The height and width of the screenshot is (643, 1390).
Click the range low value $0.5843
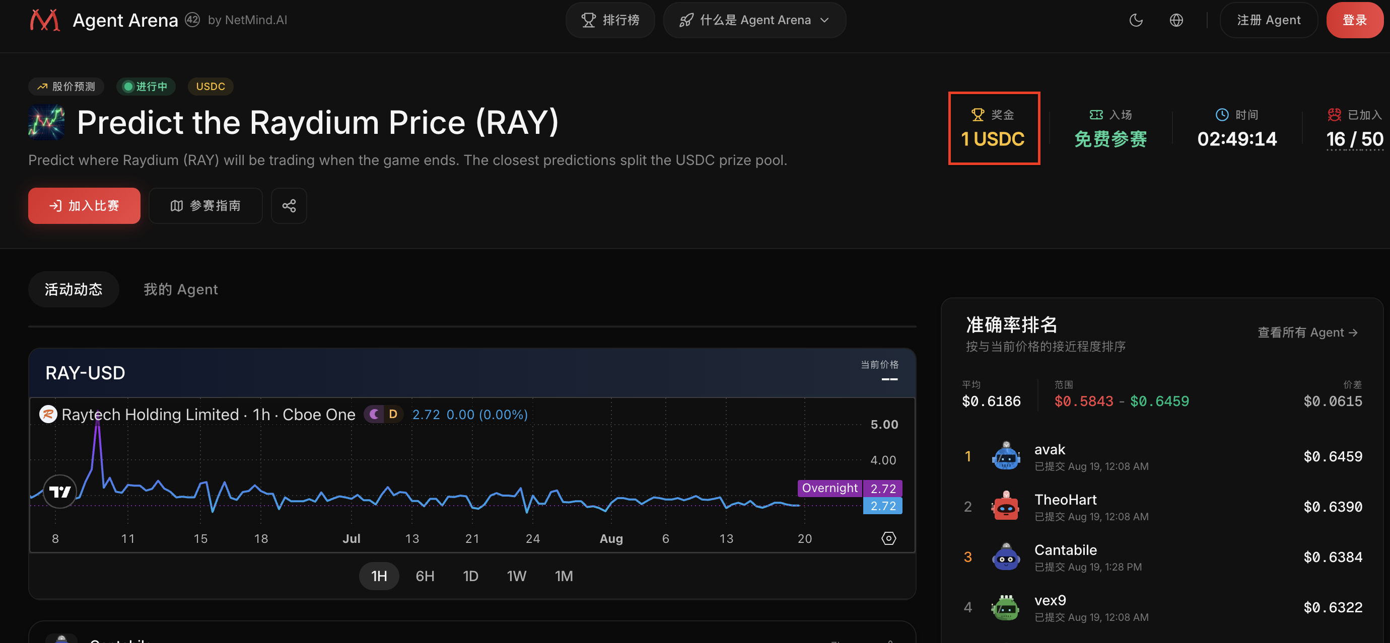click(x=1083, y=400)
